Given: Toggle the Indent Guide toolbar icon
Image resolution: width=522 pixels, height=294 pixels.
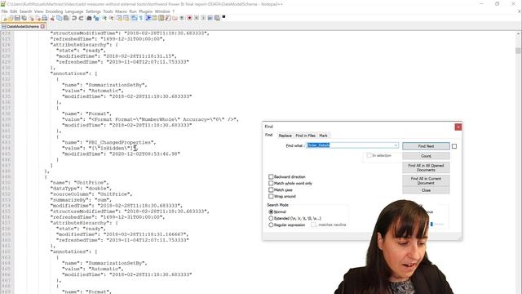Looking at the screenshot, I should (148, 18).
